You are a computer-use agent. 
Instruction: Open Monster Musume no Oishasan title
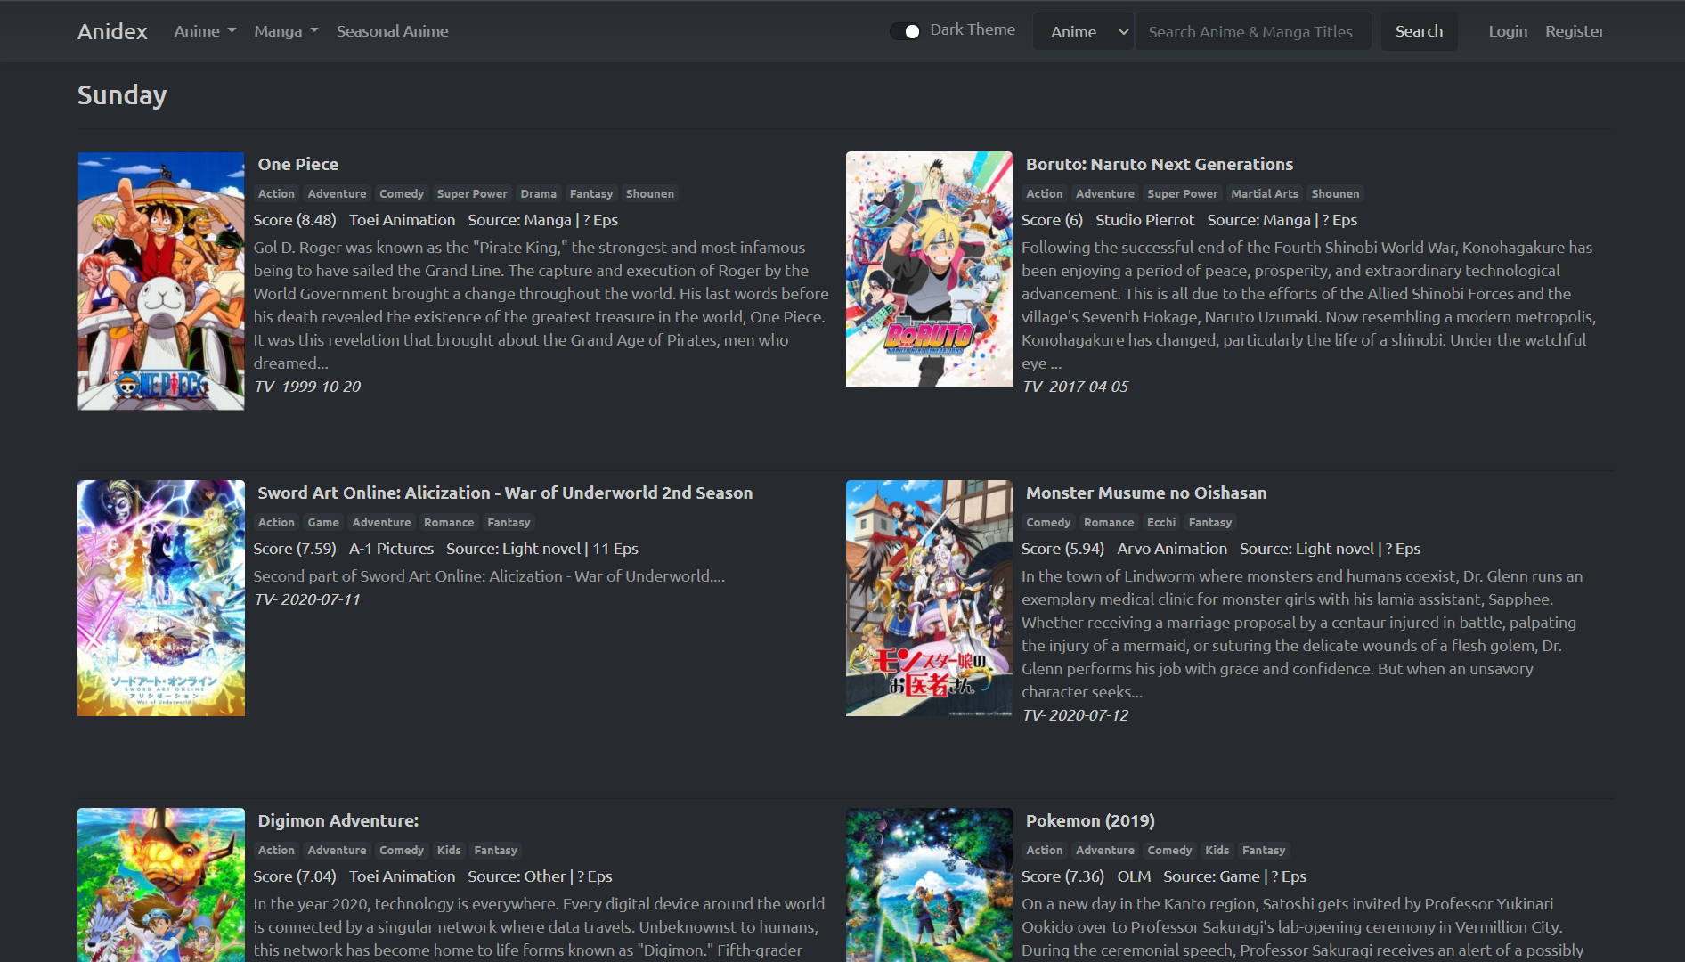[1145, 493]
